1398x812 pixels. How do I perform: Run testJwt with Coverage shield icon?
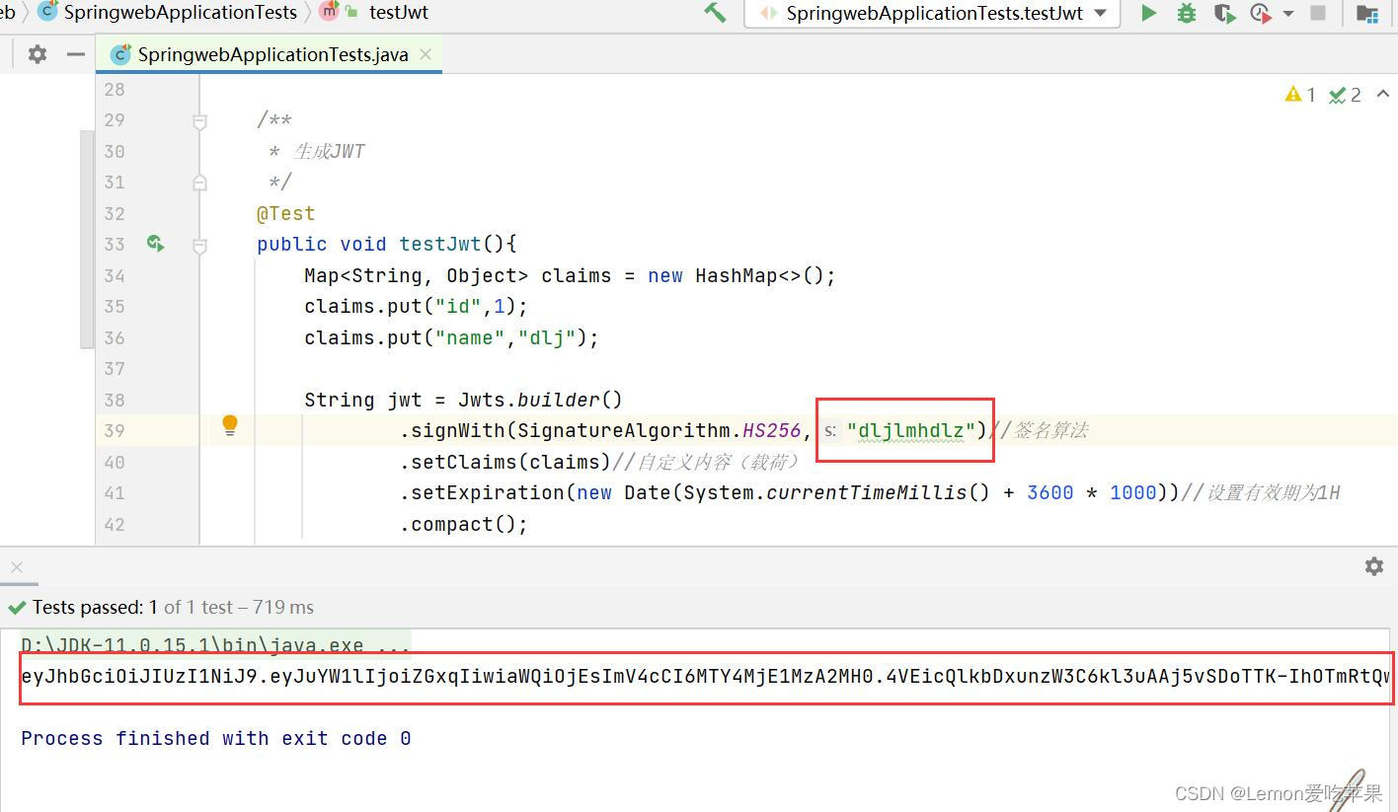tap(1224, 14)
